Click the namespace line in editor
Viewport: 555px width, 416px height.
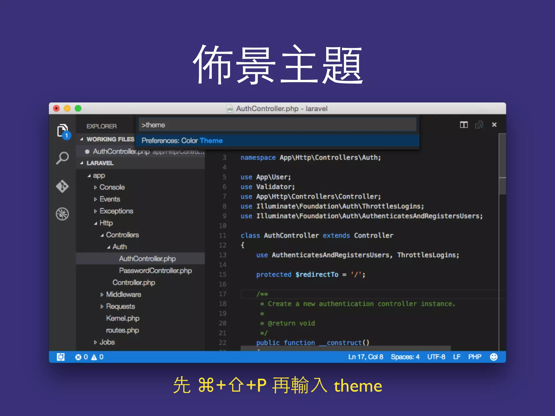311,158
